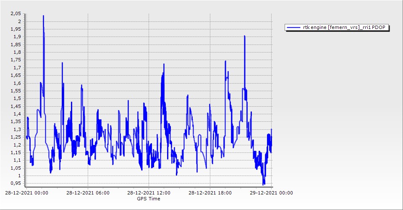Click the GPS Time axis title

click(x=149, y=199)
